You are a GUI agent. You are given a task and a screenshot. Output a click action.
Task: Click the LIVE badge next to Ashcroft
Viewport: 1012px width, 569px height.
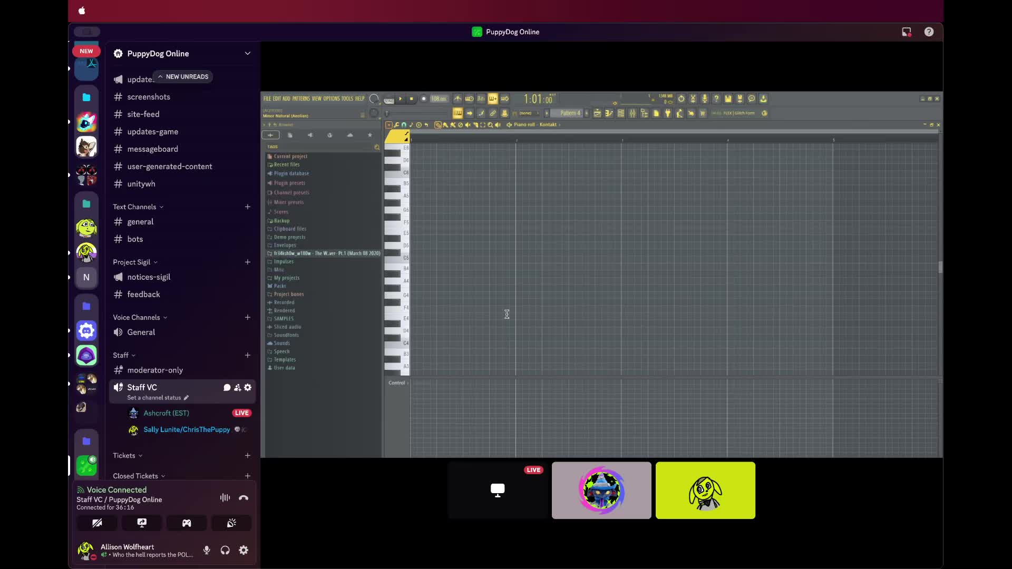[x=242, y=413]
